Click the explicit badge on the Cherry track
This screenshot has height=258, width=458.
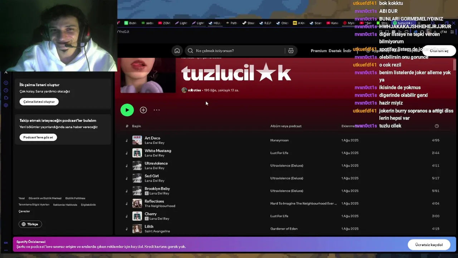pyautogui.click(x=146, y=219)
